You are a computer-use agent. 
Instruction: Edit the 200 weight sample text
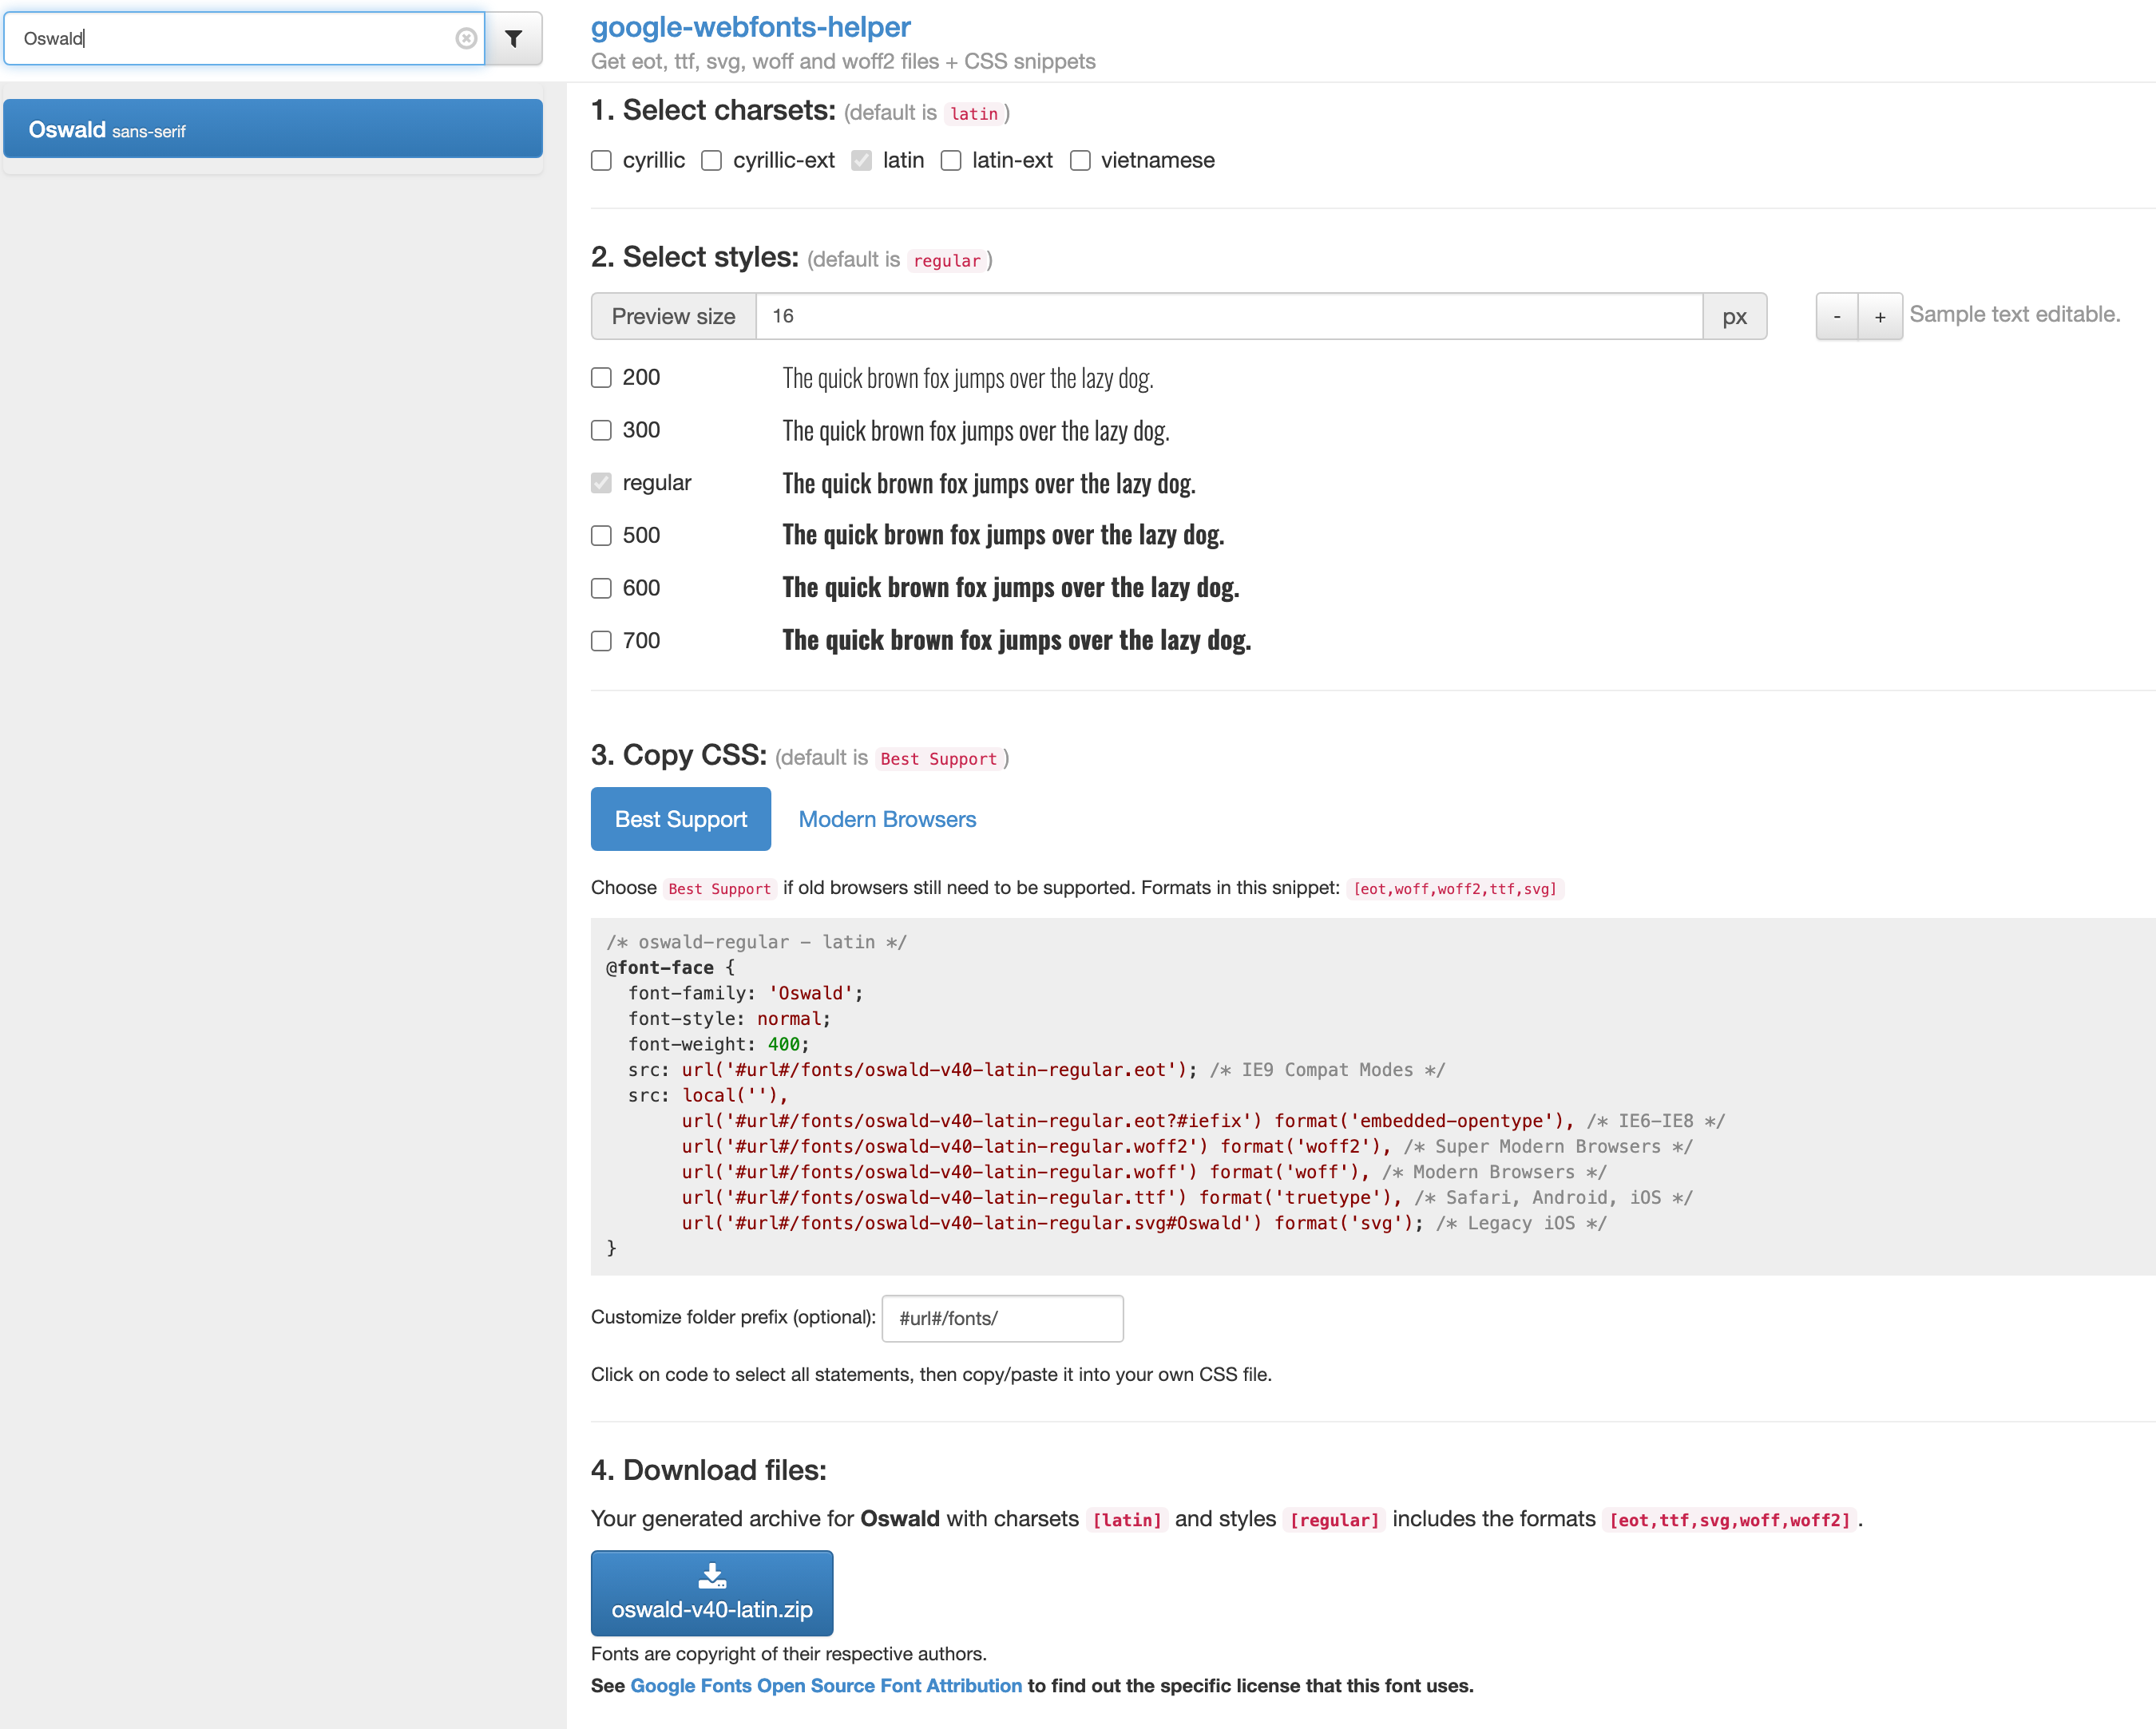point(967,378)
